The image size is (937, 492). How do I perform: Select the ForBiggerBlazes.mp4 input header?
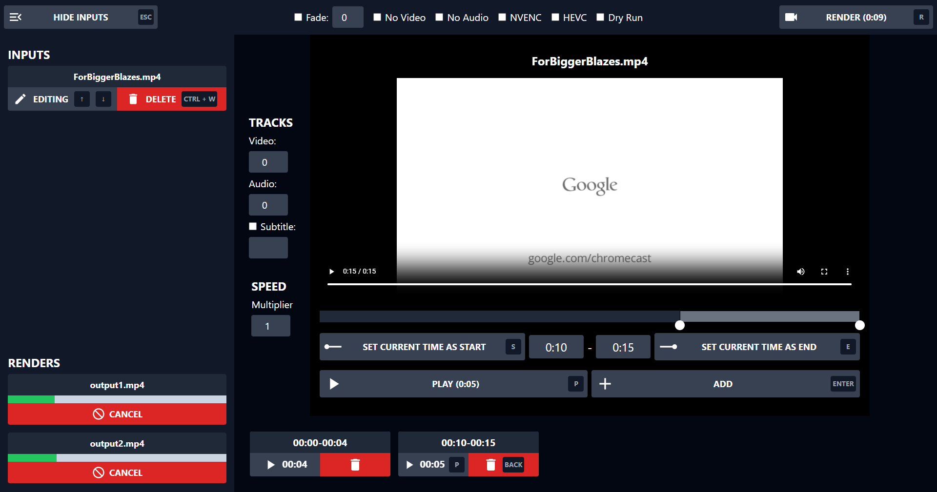(117, 77)
